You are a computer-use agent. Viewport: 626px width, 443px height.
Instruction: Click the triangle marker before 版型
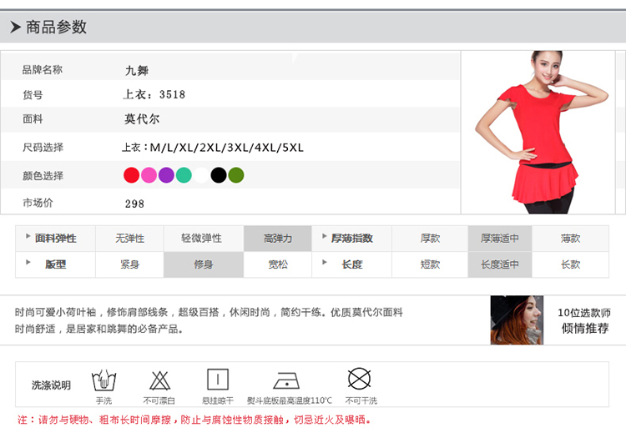pyautogui.click(x=28, y=263)
